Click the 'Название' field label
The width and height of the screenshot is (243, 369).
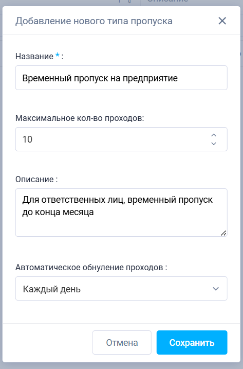(x=34, y=57)
